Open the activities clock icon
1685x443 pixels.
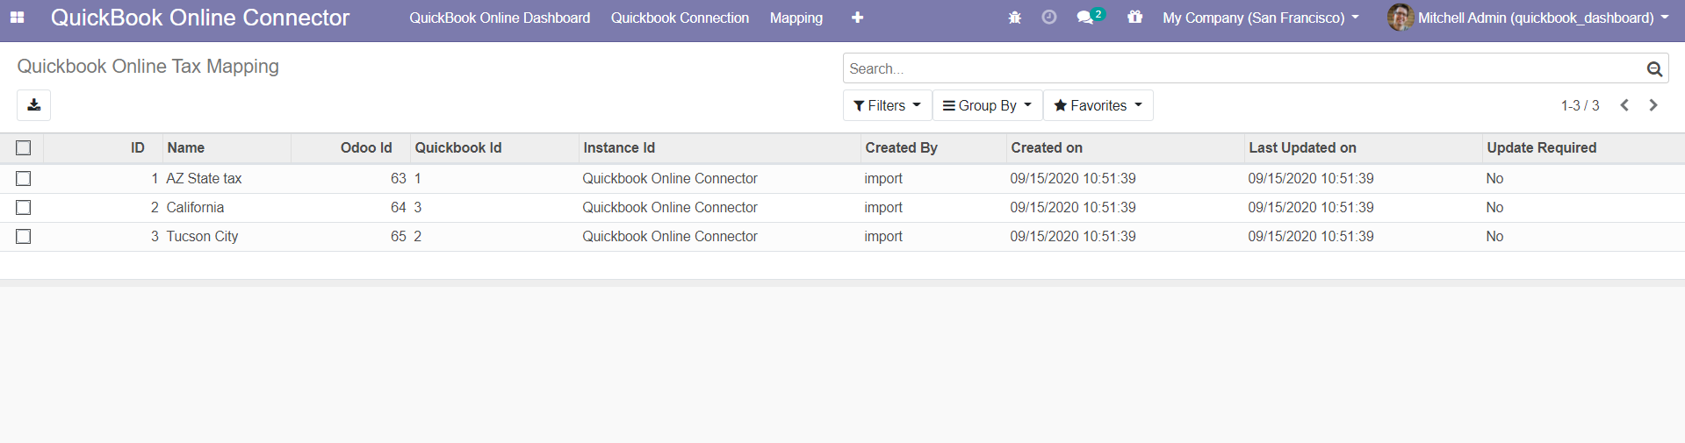pos(1048,18)
